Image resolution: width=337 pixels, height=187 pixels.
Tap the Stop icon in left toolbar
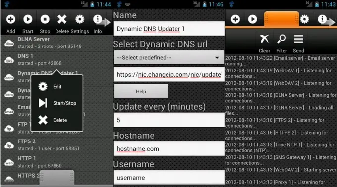pos(45,19)
